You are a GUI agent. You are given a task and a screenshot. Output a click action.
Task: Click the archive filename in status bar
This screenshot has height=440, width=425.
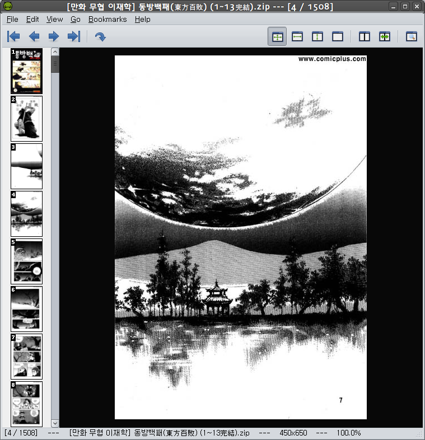click(x=159, y=433)
